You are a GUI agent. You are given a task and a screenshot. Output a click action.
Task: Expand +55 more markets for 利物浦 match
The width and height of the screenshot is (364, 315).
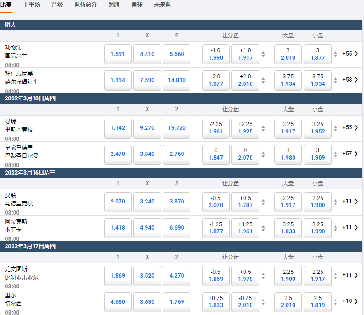pyautogui.click(x=350, y=54)
